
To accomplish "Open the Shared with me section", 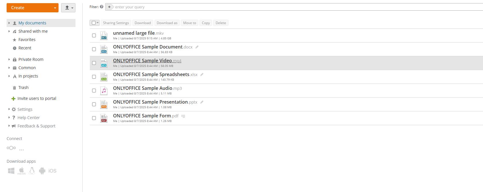I will (33, 31).
